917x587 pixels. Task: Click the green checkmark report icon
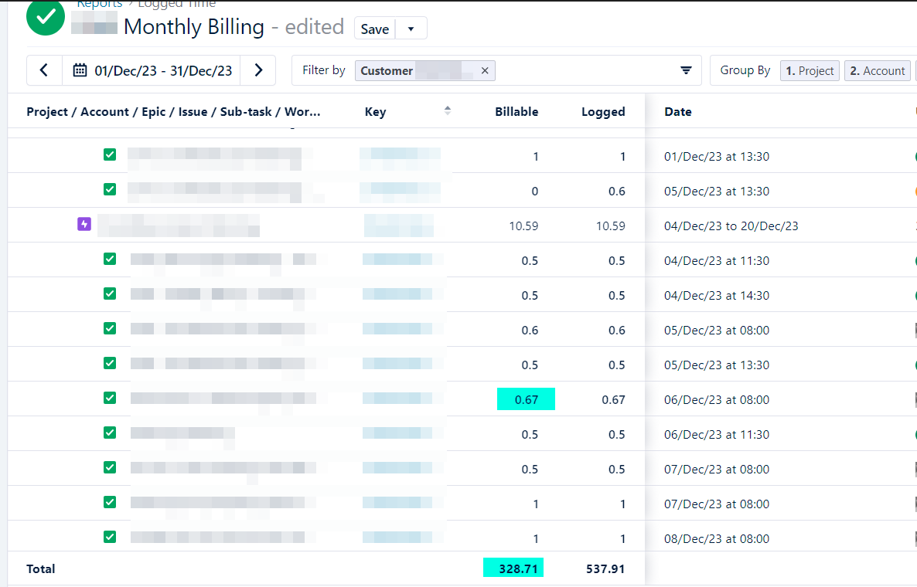pos(46,17)
